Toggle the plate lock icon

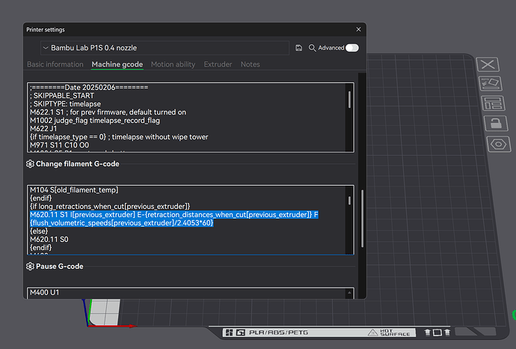coord(496,124)
